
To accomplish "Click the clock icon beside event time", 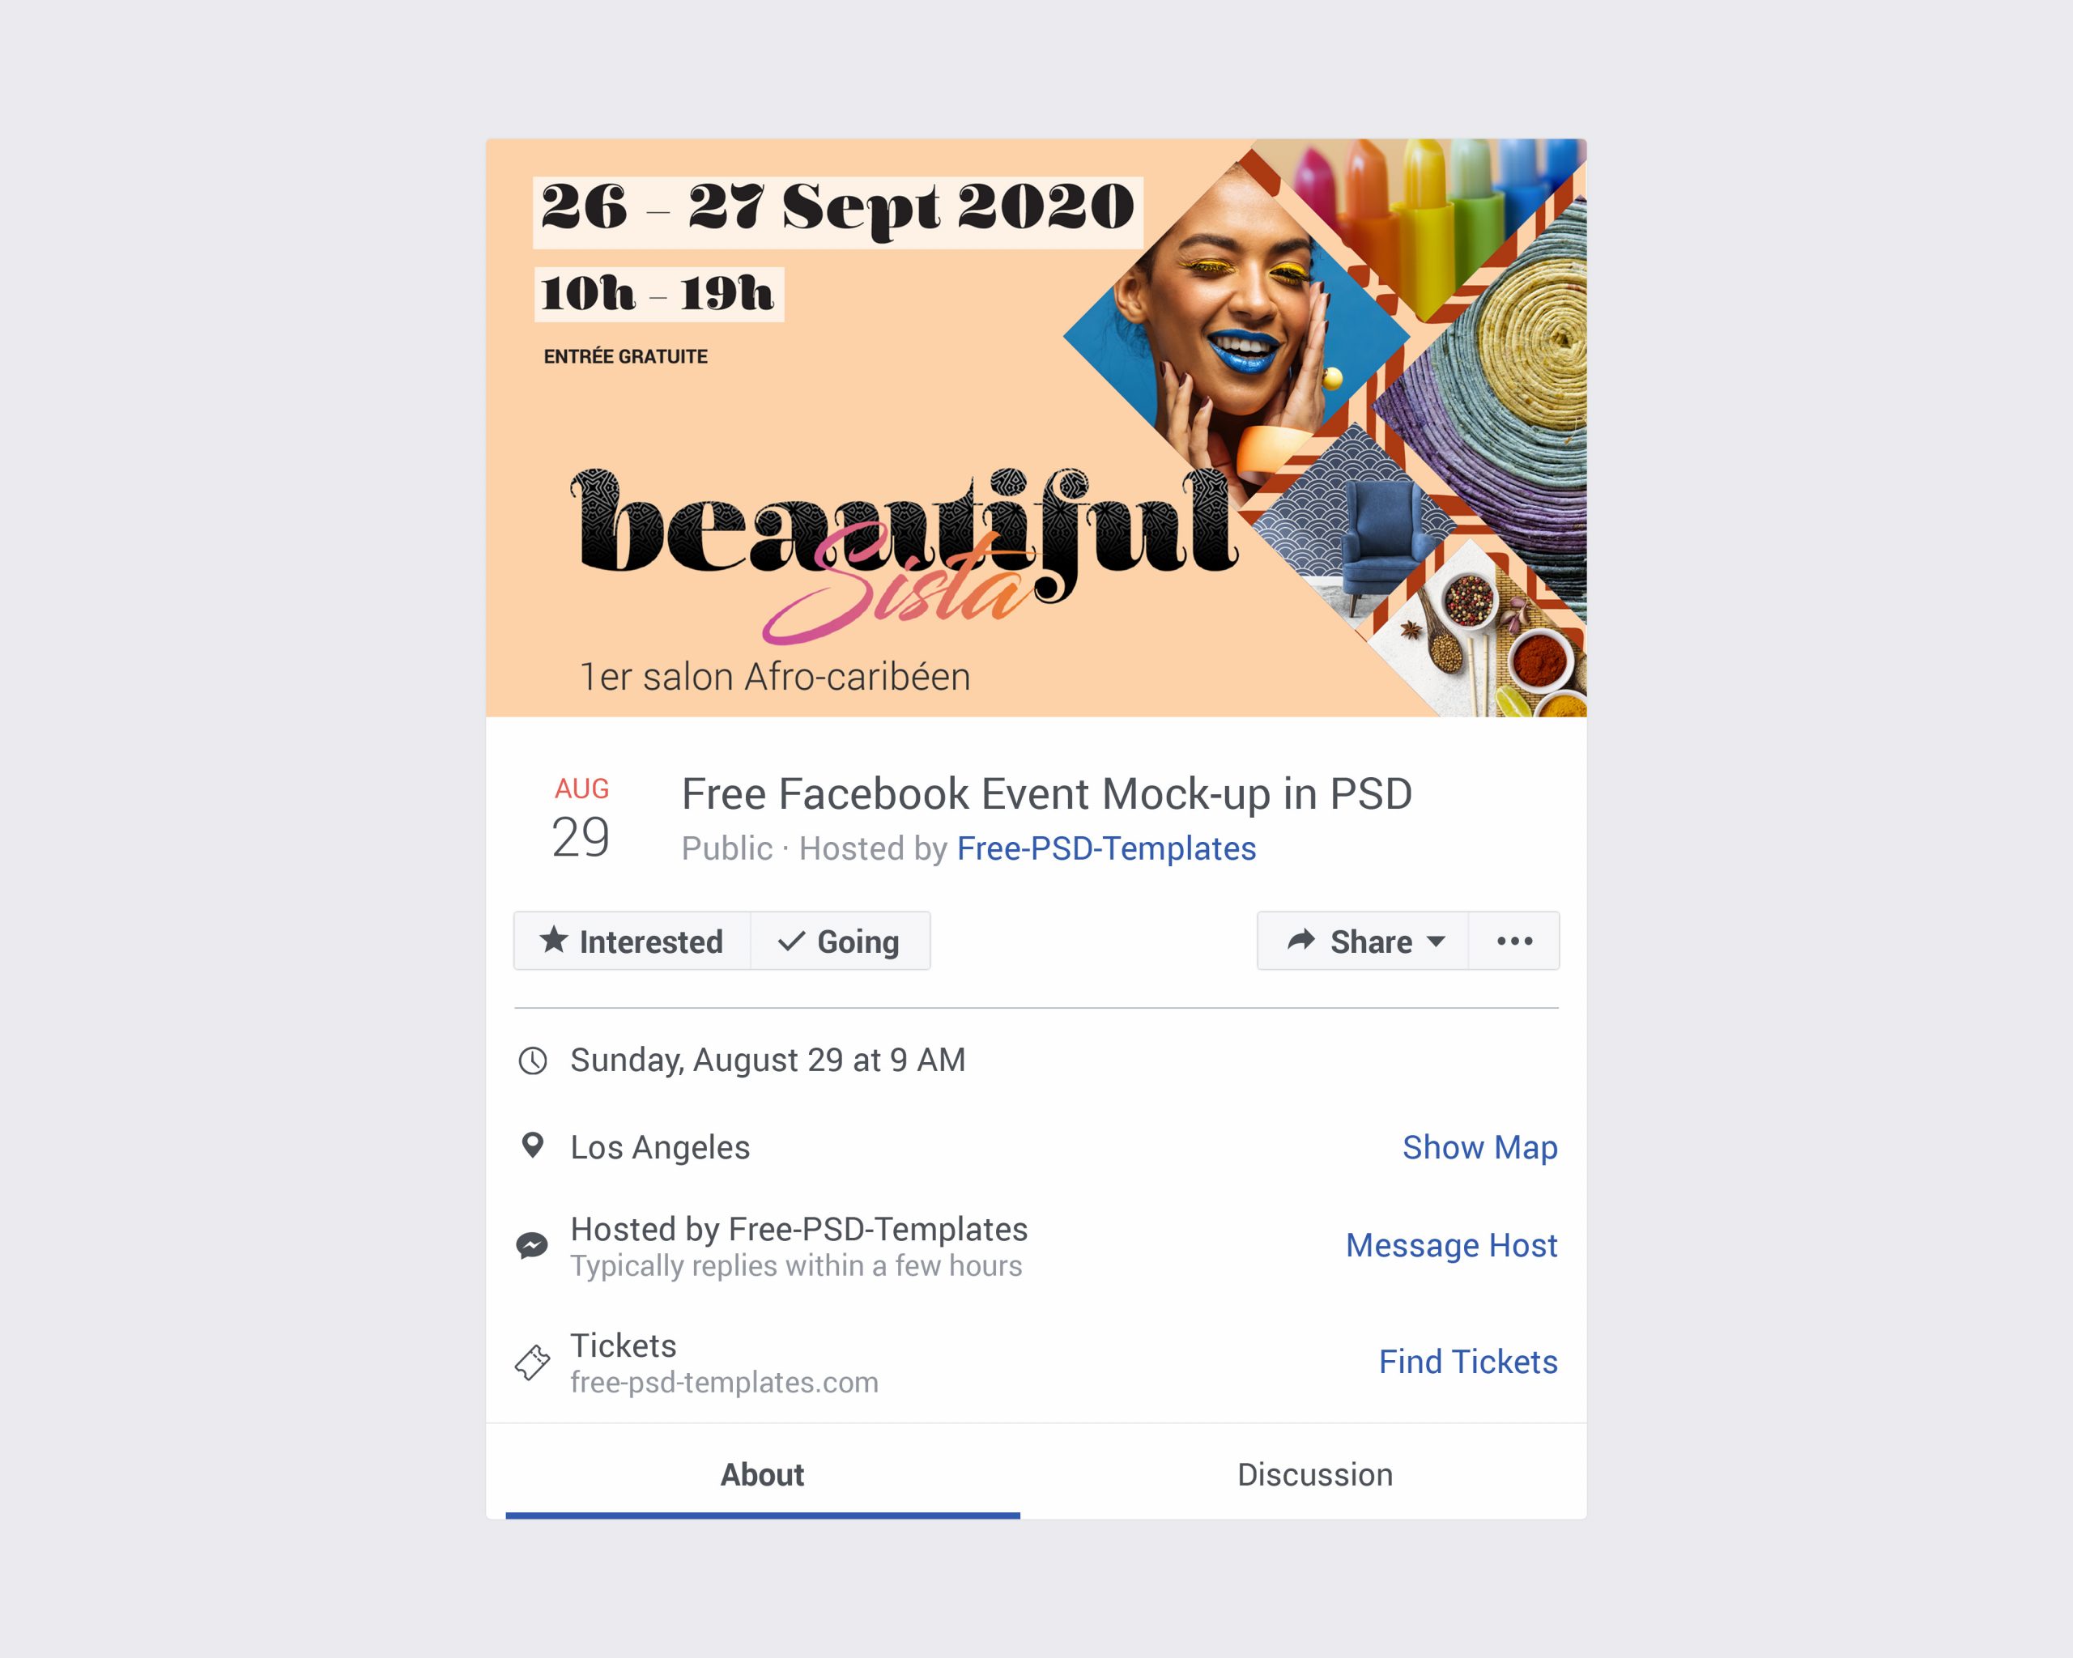I will tap(533, 1061).
